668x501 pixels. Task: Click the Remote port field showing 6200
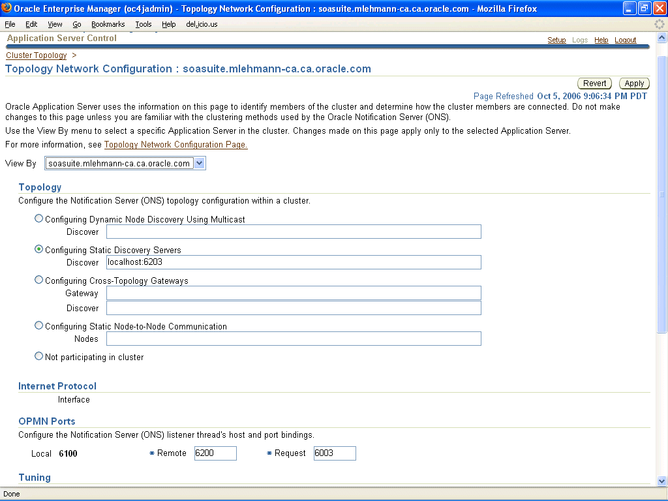[215, 453]
